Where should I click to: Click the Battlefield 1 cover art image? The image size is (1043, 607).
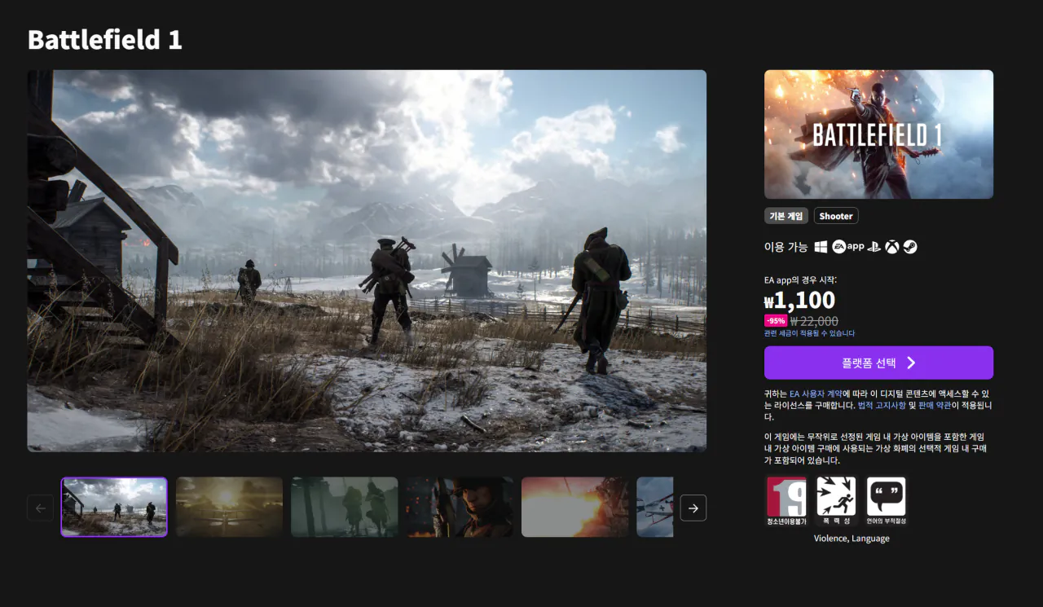click(878, 134)
